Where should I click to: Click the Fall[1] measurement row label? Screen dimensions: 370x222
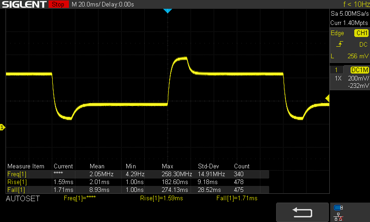coord(16,190)
